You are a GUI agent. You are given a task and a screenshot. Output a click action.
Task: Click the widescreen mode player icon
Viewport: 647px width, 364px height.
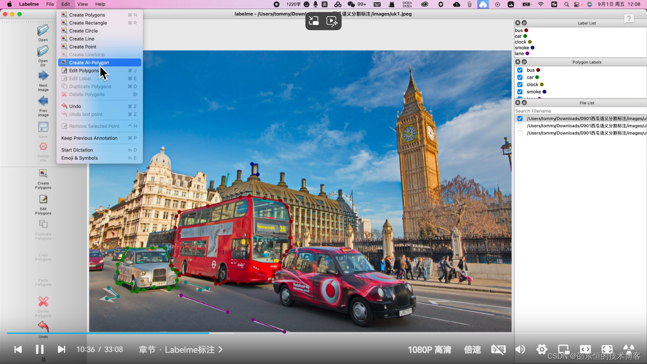[585, 350]
